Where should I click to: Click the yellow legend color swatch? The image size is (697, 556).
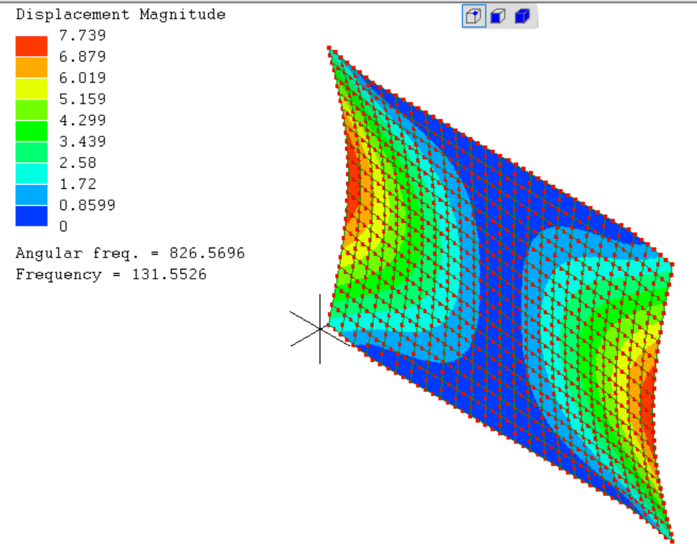(32, 89)
